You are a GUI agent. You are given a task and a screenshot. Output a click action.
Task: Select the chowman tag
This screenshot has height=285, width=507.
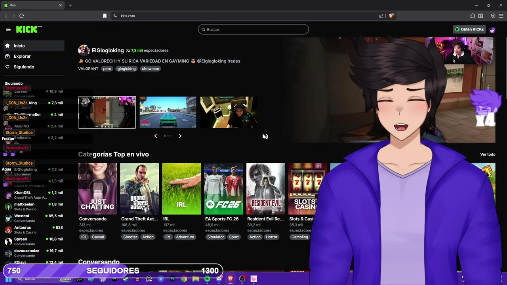click(x=150, y=68)
